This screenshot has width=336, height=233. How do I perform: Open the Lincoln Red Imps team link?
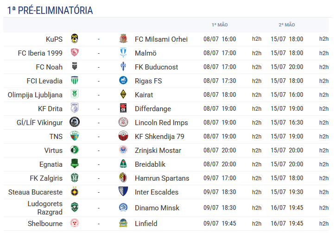[161, 123]
